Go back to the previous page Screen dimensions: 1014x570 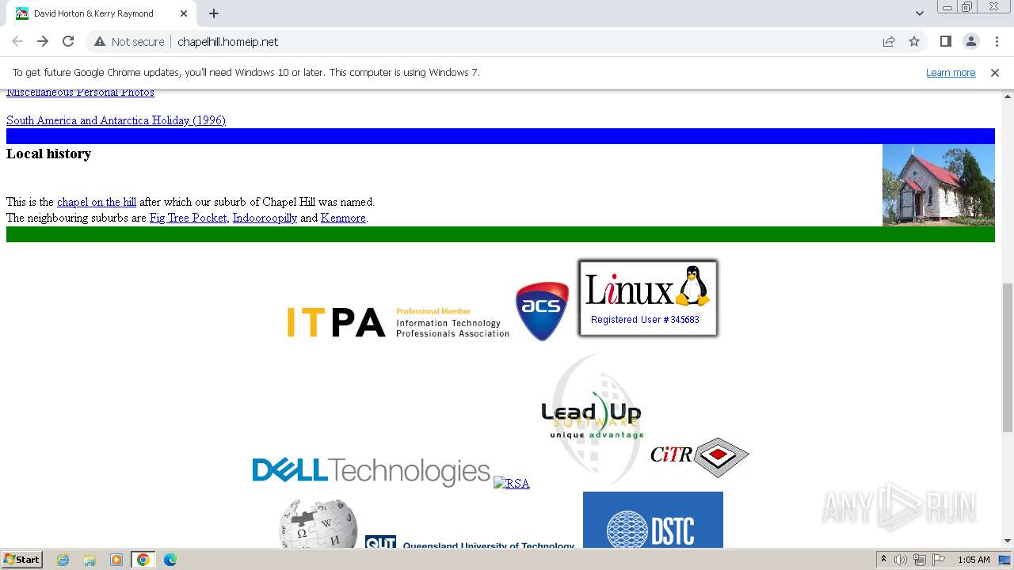tap(17, 41)
